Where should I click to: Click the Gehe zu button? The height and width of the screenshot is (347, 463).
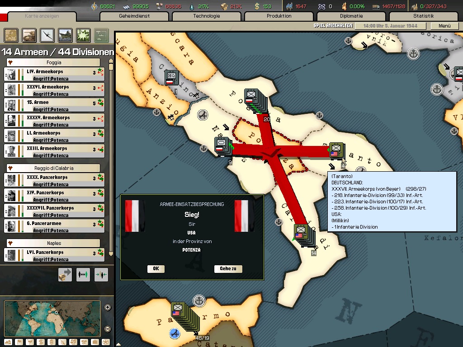228,268
